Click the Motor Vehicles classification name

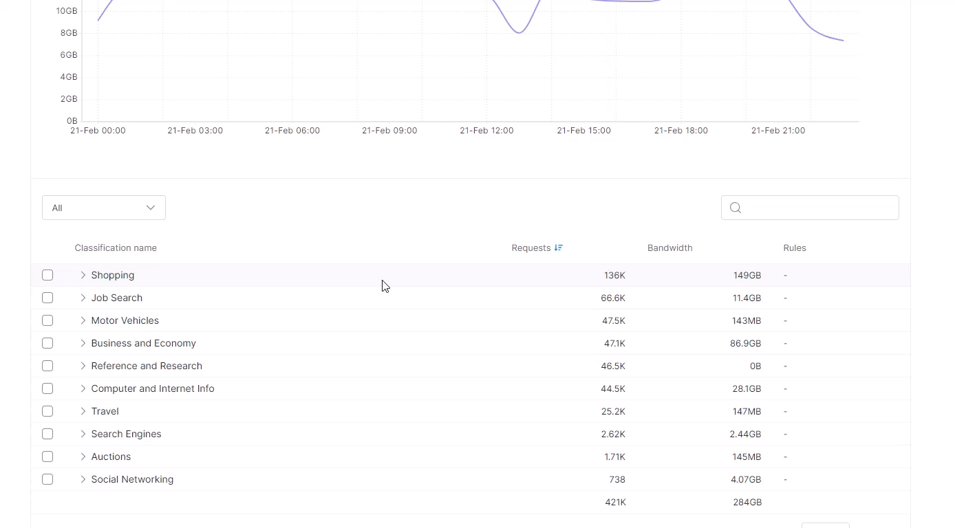coord(125,320)
